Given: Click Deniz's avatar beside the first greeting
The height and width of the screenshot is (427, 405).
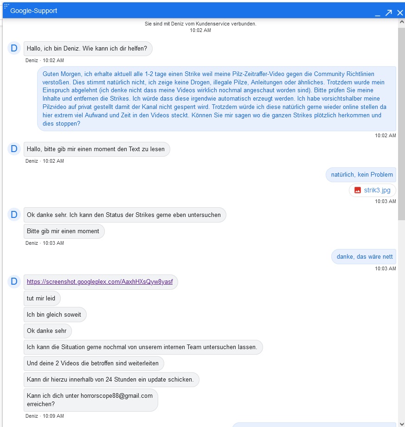Looking at the screenshot, I should tap(14, 48).
